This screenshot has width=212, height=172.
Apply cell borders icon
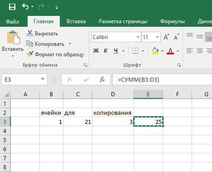pyautogui.click(x=135, y=51)
